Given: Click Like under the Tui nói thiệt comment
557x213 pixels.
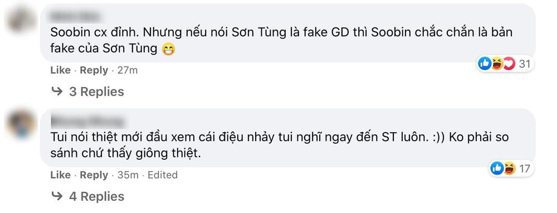Looking at the screenshot, I should pyautogui.click(x=60, y=175).
